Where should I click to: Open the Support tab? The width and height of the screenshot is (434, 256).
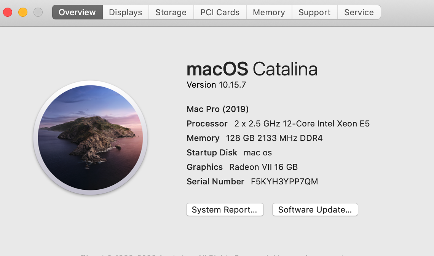314,12
